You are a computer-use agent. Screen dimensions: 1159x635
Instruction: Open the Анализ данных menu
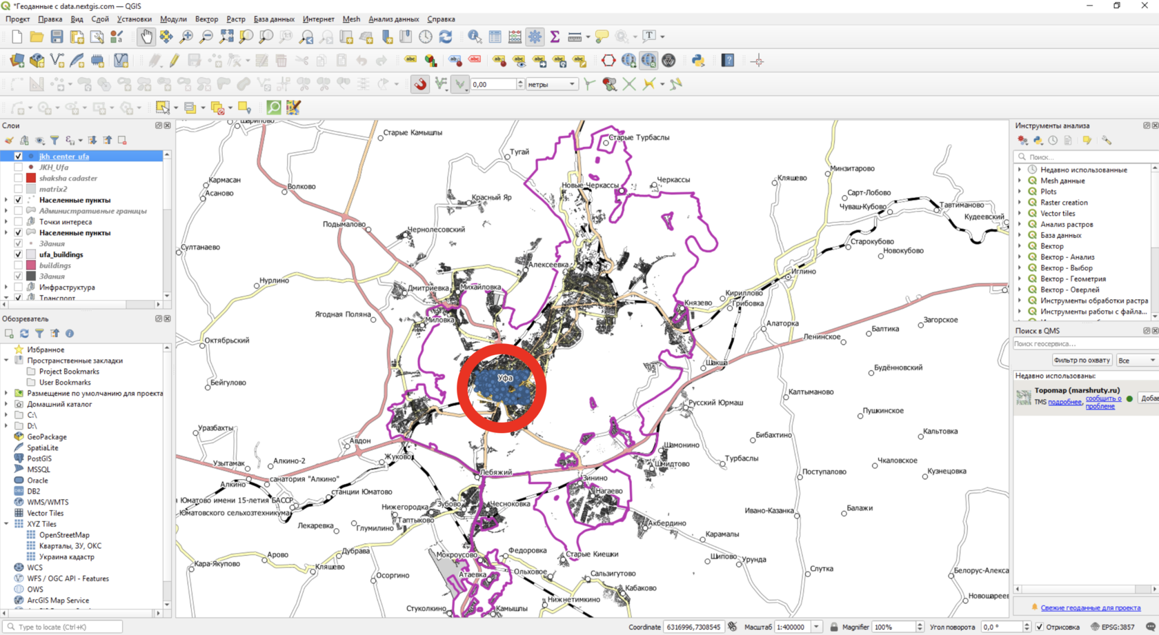[x=394, y=19]
